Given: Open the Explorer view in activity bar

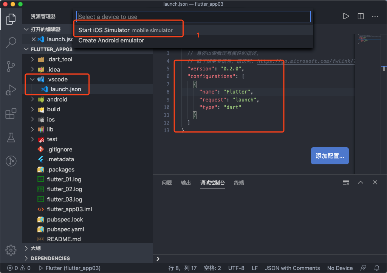Looking at the screenshot, I should point(11,19).
